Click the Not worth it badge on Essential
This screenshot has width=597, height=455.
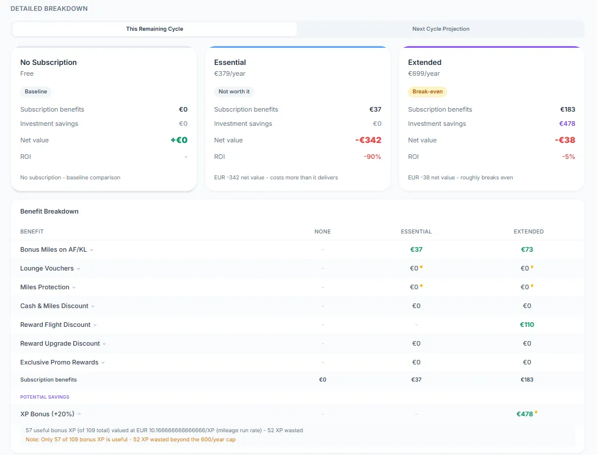(233, 91)
